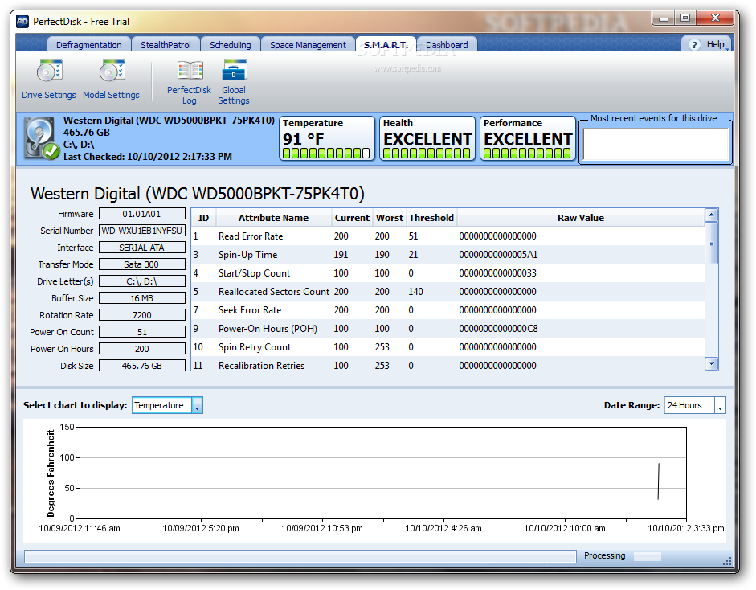The height and width of the screenshot is (590, 756).
Task: Click the Temperature chart selection field
Action: [x=161, y=406]
